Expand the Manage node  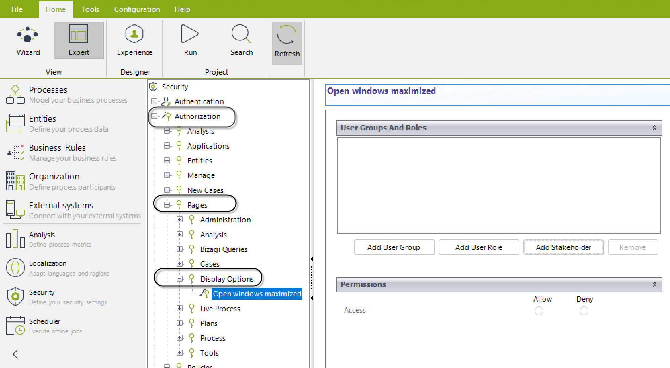point(167,175)
